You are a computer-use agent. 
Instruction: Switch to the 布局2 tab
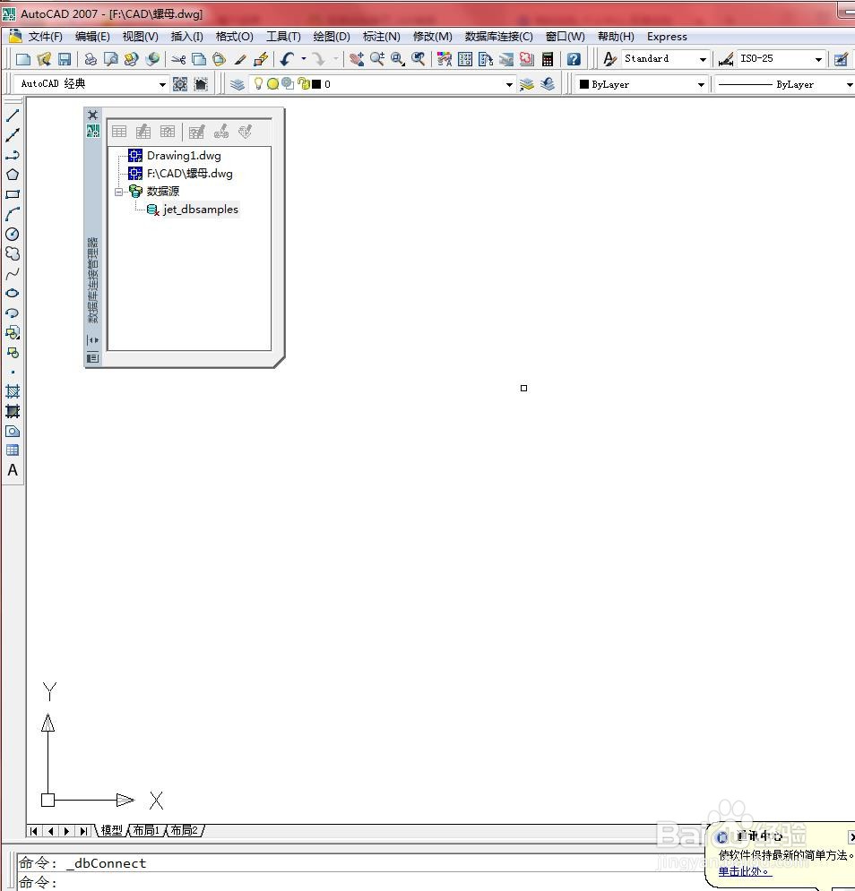[x=185, y=831]
